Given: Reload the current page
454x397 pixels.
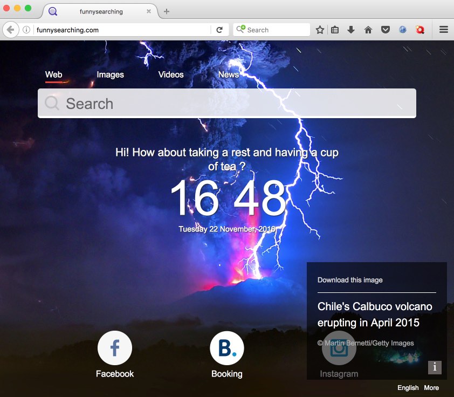Looking at the screenshot, I should [219, 30].
